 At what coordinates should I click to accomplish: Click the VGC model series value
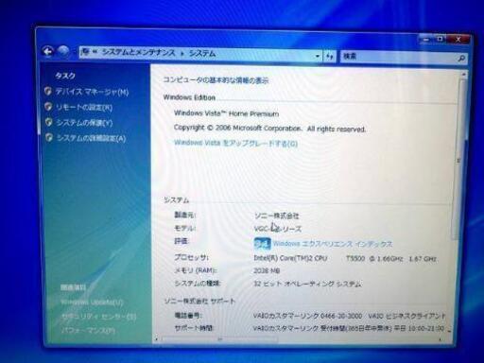point(278,229)
